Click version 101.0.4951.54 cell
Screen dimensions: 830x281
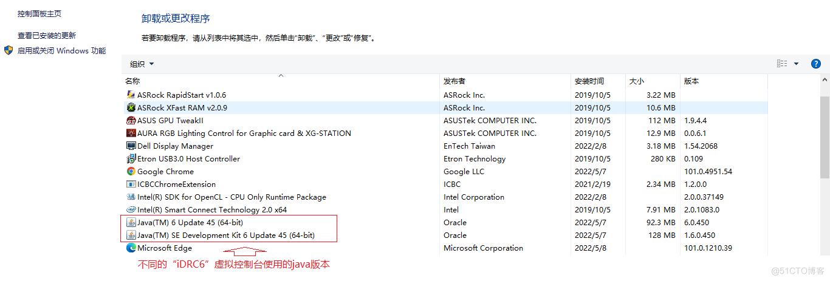708,171
